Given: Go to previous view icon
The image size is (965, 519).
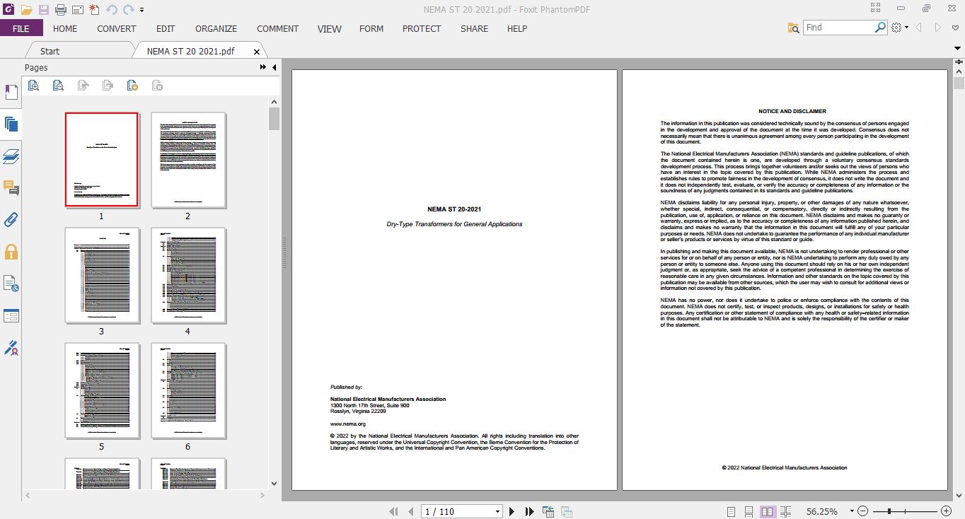Looking at the screenshot, I should point(548,511).
